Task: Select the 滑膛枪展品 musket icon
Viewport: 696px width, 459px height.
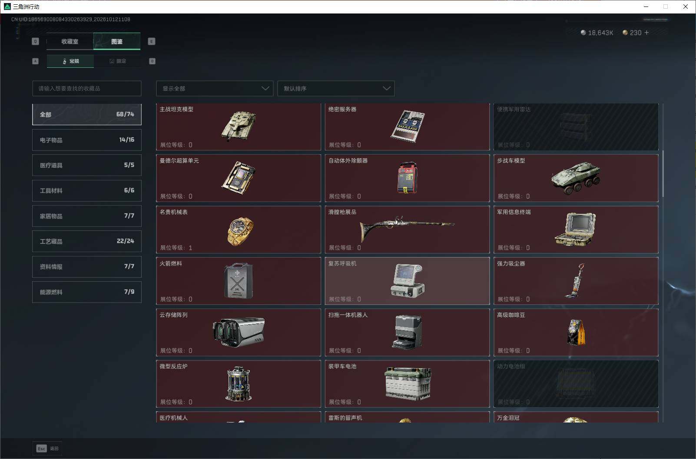Action: (x=407, y=229)
